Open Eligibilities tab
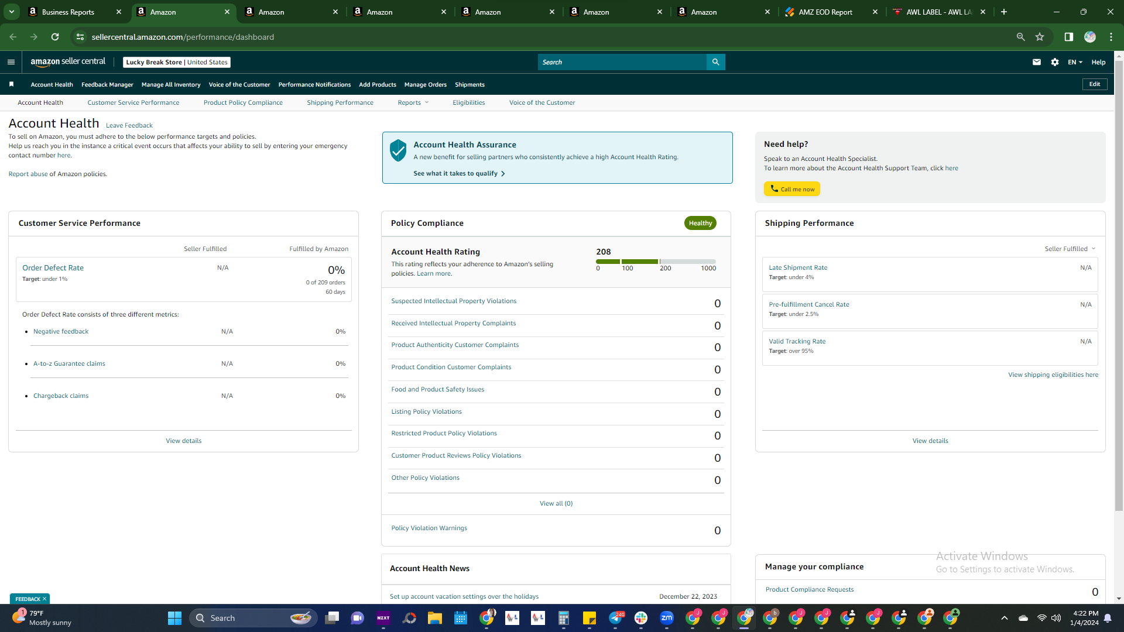Viewport: 1124px width, 632px height. pos(468,102)
